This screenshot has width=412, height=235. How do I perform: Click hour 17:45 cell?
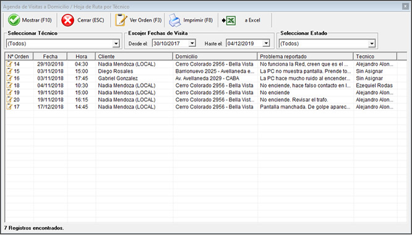(82, 79)
